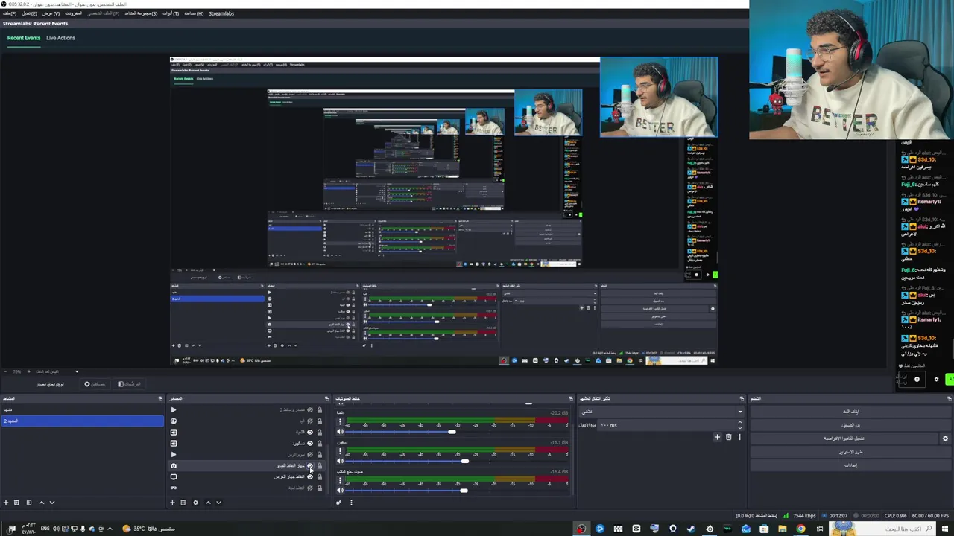
Task: Decrease the transition duration with the down stepper
Action: pos(739,428)
